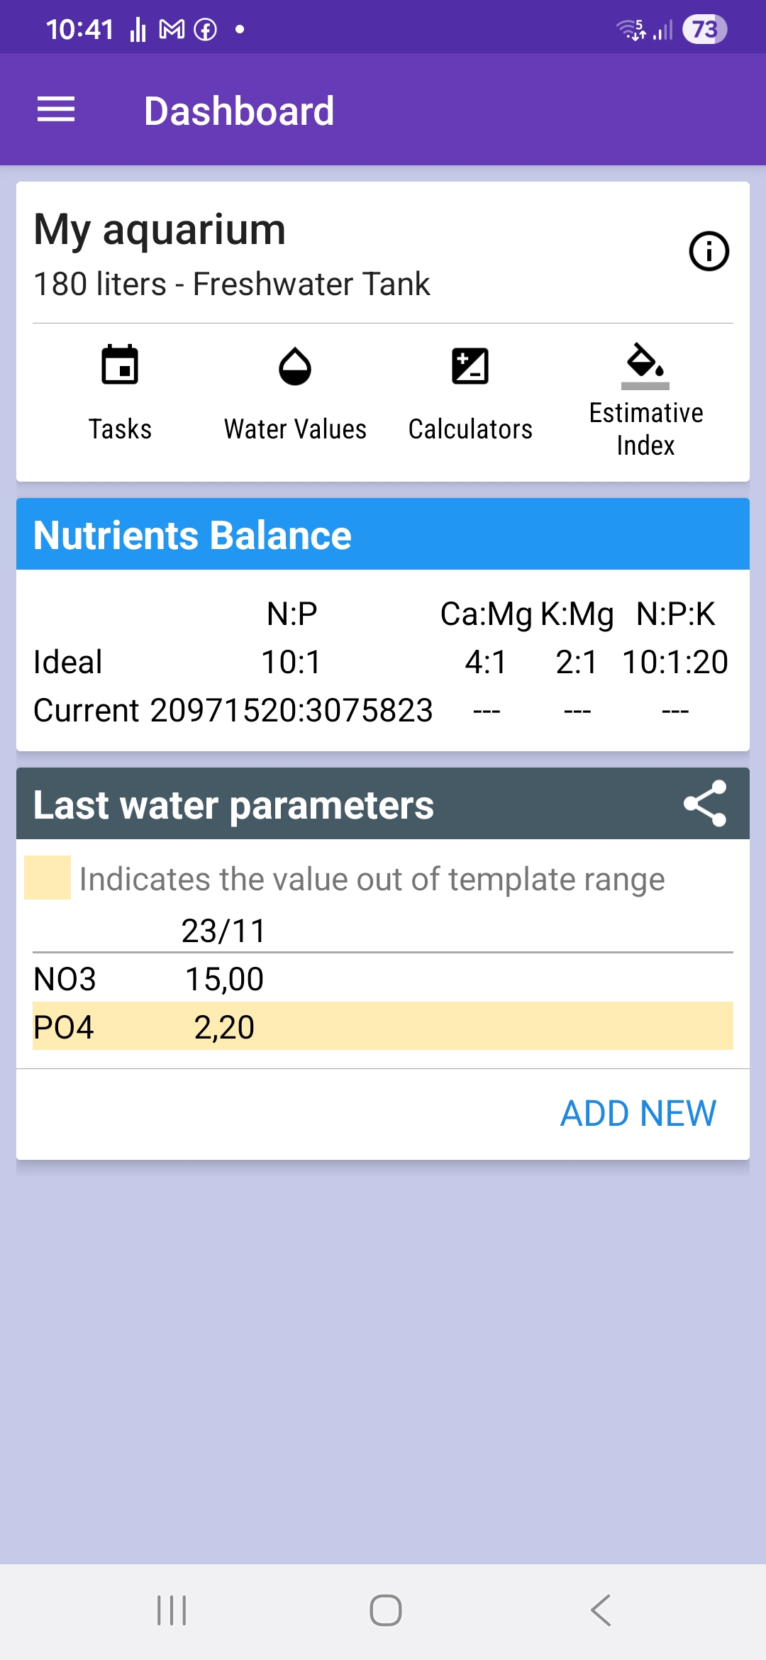Screen dimensions: 766x1660
Task: Tap the aquarium info icon
Action: click(x=709, y=251)
